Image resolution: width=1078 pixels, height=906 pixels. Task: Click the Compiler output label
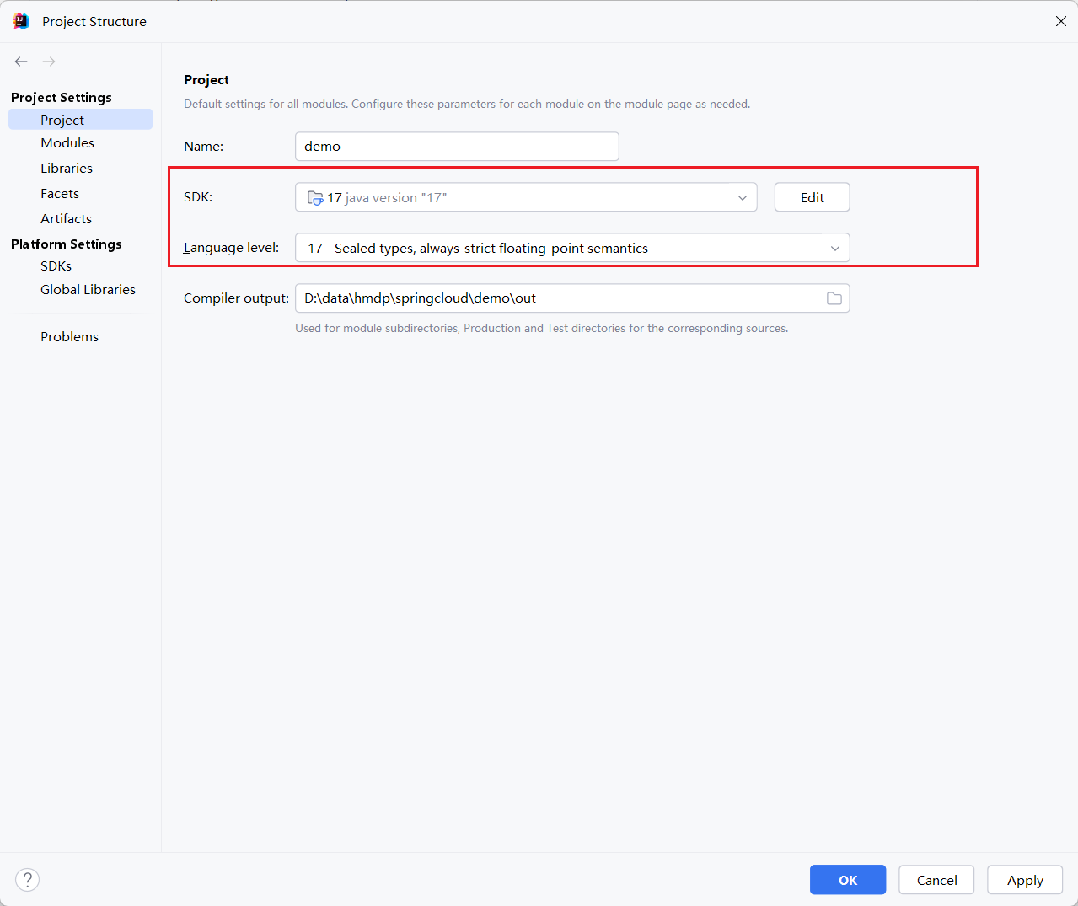point(236,298)
